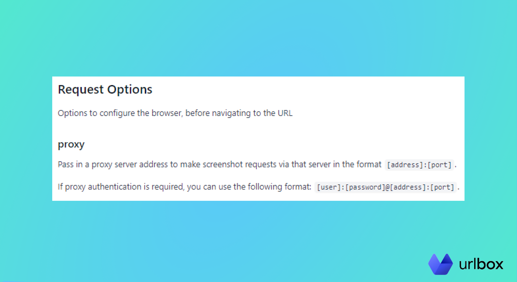Image resolution: width=517 pixels, height=282 pixels.
Task: Click the [port] part of the auth code snippet
Action: click(442, 187)
